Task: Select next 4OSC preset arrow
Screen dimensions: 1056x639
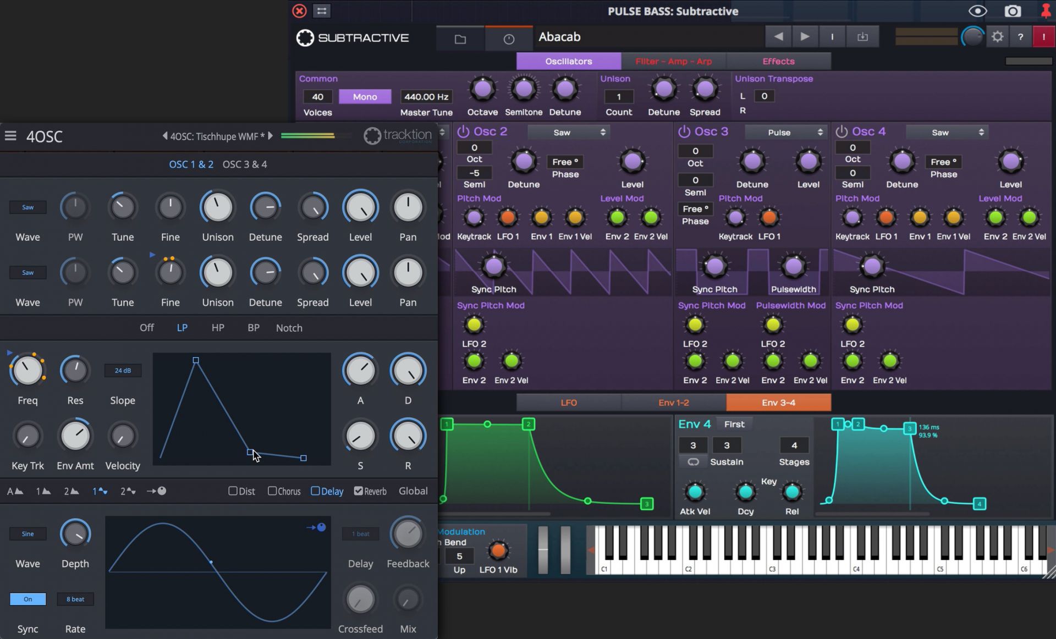Action: (x=270, y=136)
